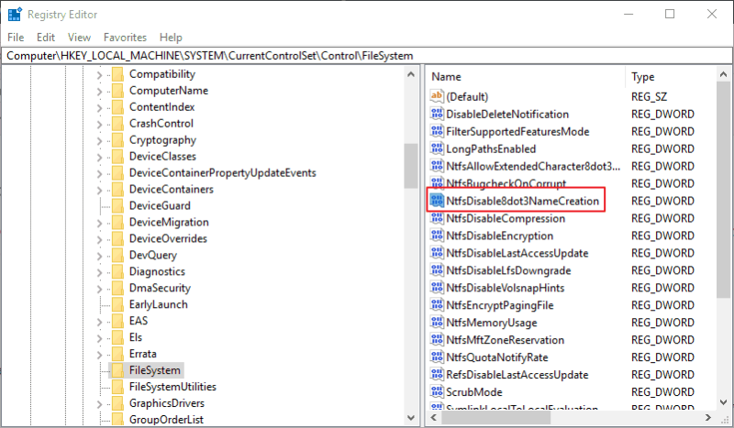Select the ScrubMode value icon
The width and height of the screenshot is (734, 428).
[x=437, y=392]
